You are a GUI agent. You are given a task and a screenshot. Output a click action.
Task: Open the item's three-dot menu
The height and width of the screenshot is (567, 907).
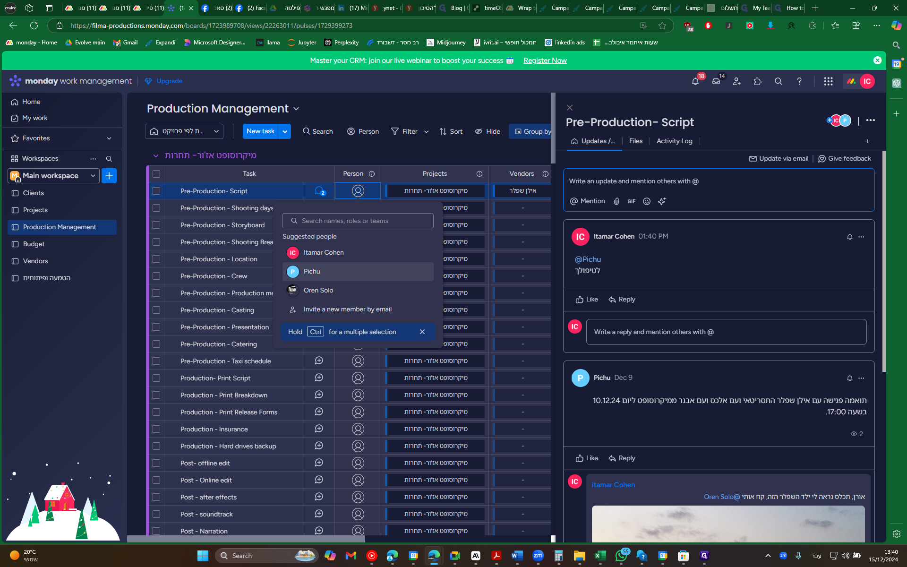coord(871,120)
